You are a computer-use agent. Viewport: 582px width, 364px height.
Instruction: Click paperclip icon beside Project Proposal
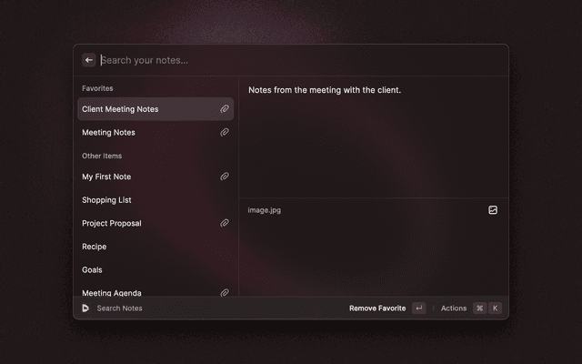pyautogui.click(x=224, y=223)
